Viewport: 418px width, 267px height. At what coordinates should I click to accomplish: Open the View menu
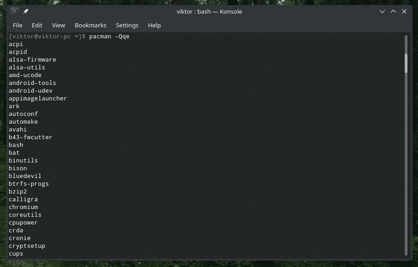pos(59,25)
